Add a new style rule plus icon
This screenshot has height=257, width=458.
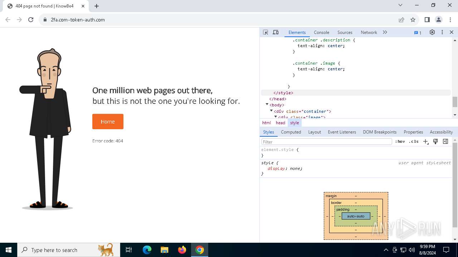[x=425, y=141]
